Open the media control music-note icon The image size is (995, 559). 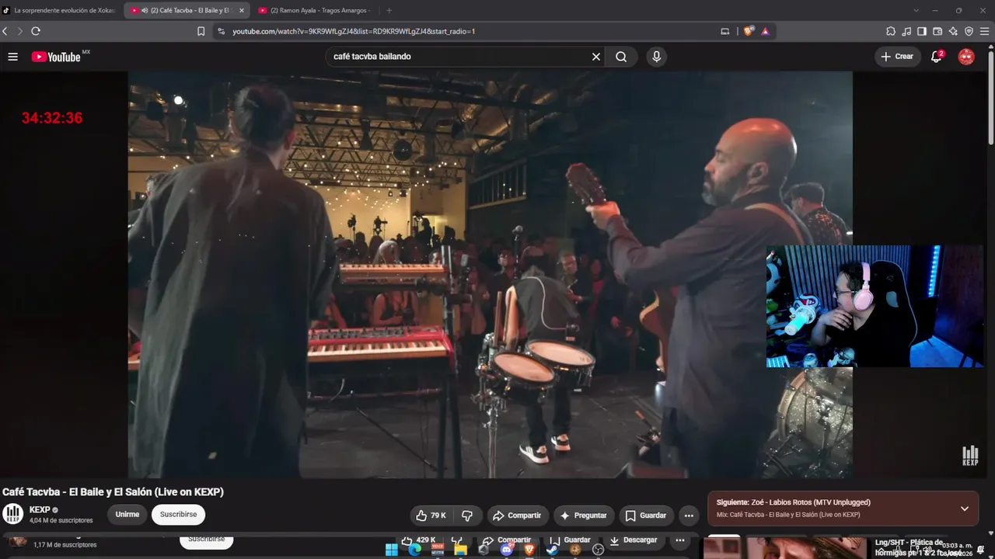(x=906, y=31)
